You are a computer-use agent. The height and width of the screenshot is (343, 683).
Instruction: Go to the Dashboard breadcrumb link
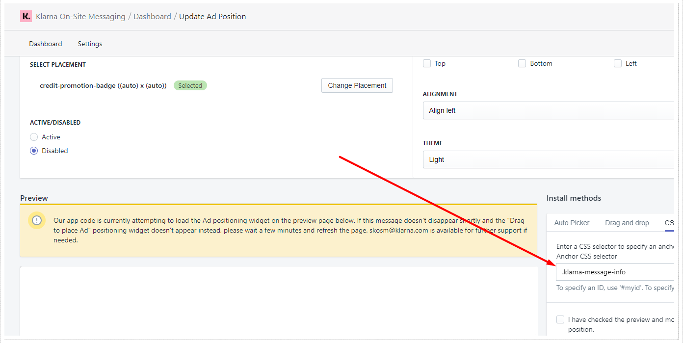point(152,16)
